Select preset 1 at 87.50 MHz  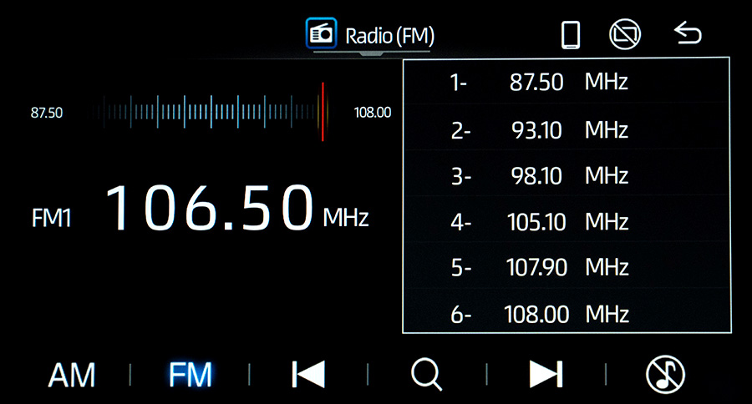point(566,83)
